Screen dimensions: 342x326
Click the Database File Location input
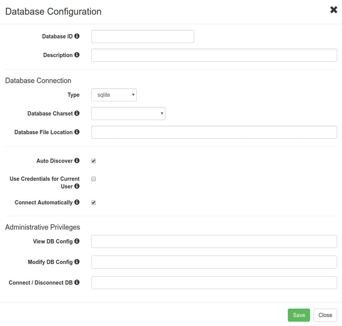(214, 132)
